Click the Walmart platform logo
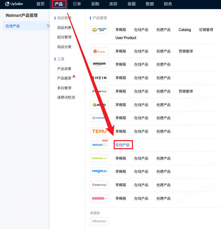221x229 pixels. pyautogui.click(x=99, y=145)
